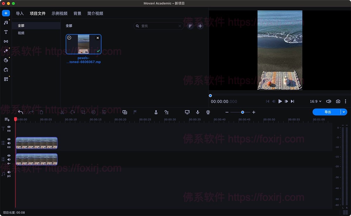Switch to the 导入 tab
This screenshot has width=351, height=216.
click(20, 13)
